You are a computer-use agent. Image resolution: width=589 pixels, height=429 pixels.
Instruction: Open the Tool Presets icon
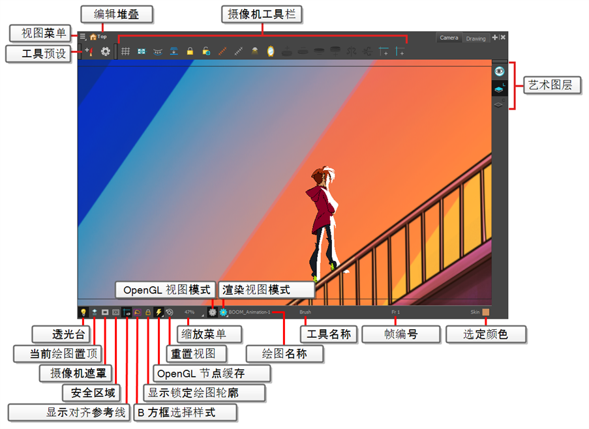tap(90, 51)
